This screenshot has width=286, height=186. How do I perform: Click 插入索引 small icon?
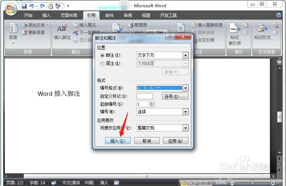click(246, 25)
